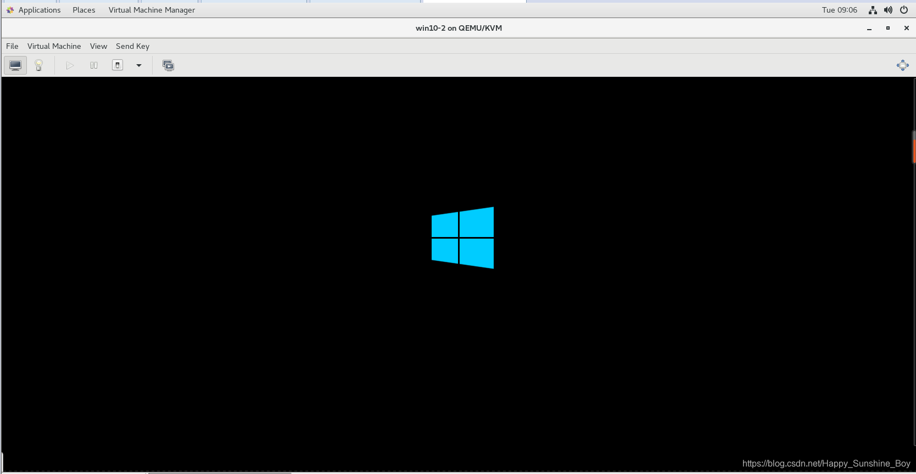Open the Send Key menu

132,46
